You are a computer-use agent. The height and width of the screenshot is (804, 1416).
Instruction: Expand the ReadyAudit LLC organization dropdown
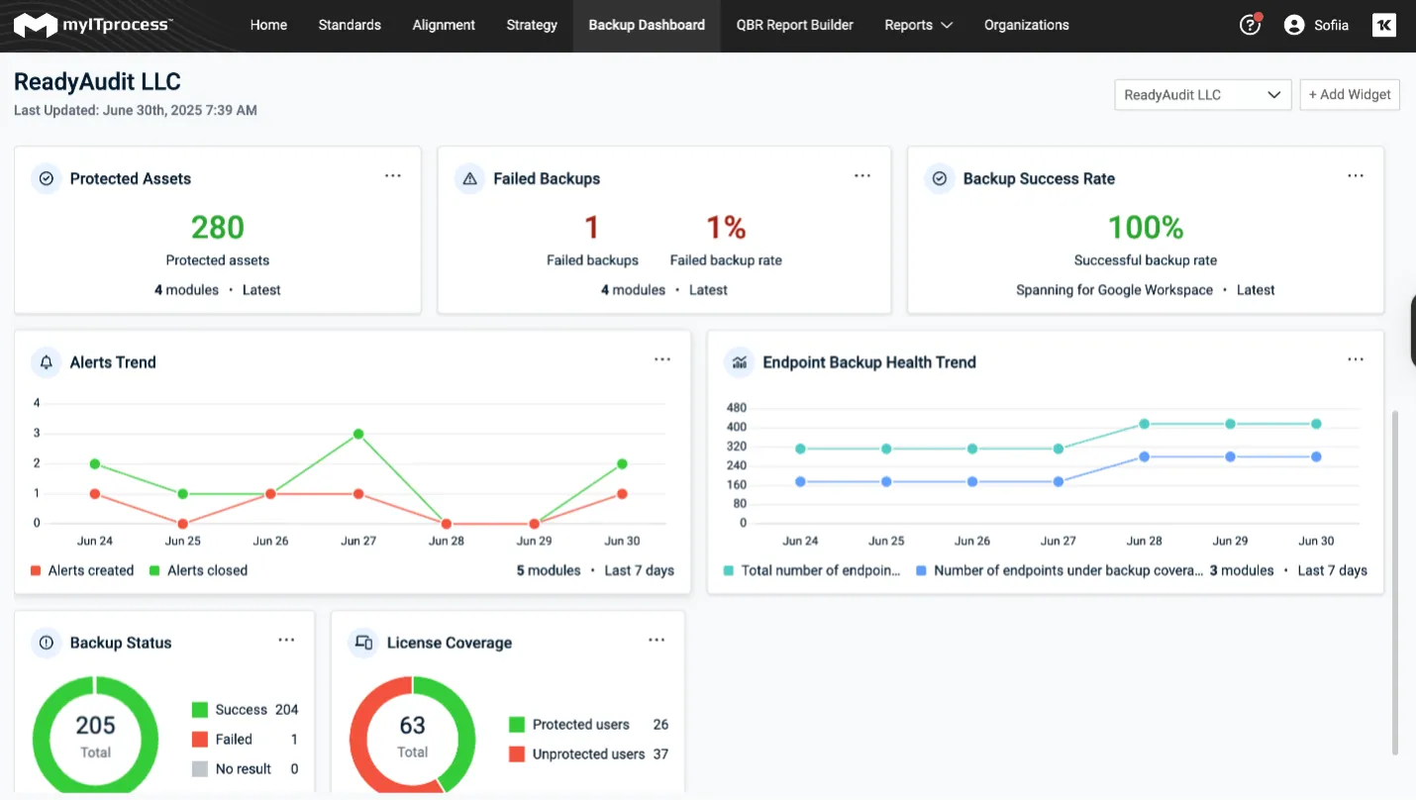[x=1202, y=95]
